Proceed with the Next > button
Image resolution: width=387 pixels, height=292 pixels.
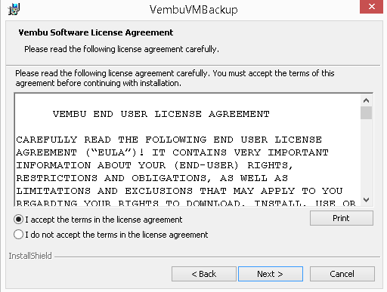coord(271,274)
